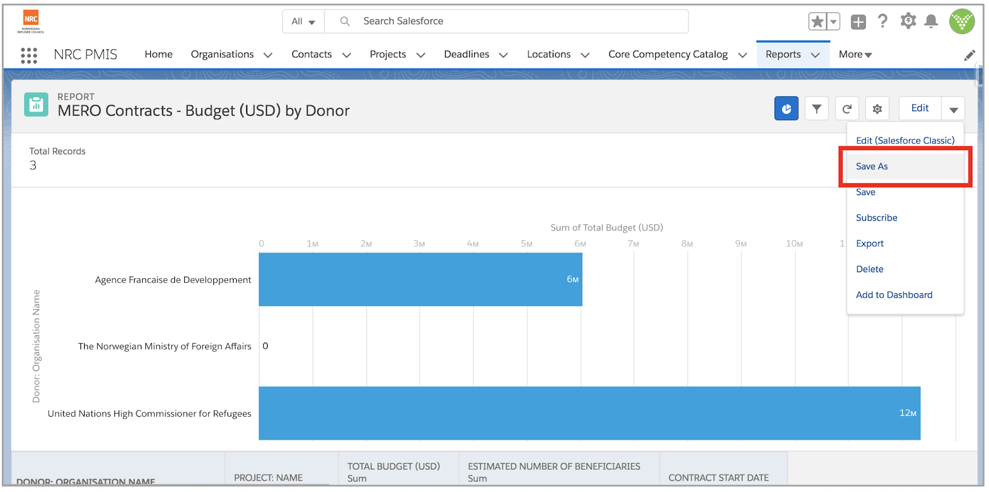
Task: Expand the Reports tab chevron
Action: (815, 55)
